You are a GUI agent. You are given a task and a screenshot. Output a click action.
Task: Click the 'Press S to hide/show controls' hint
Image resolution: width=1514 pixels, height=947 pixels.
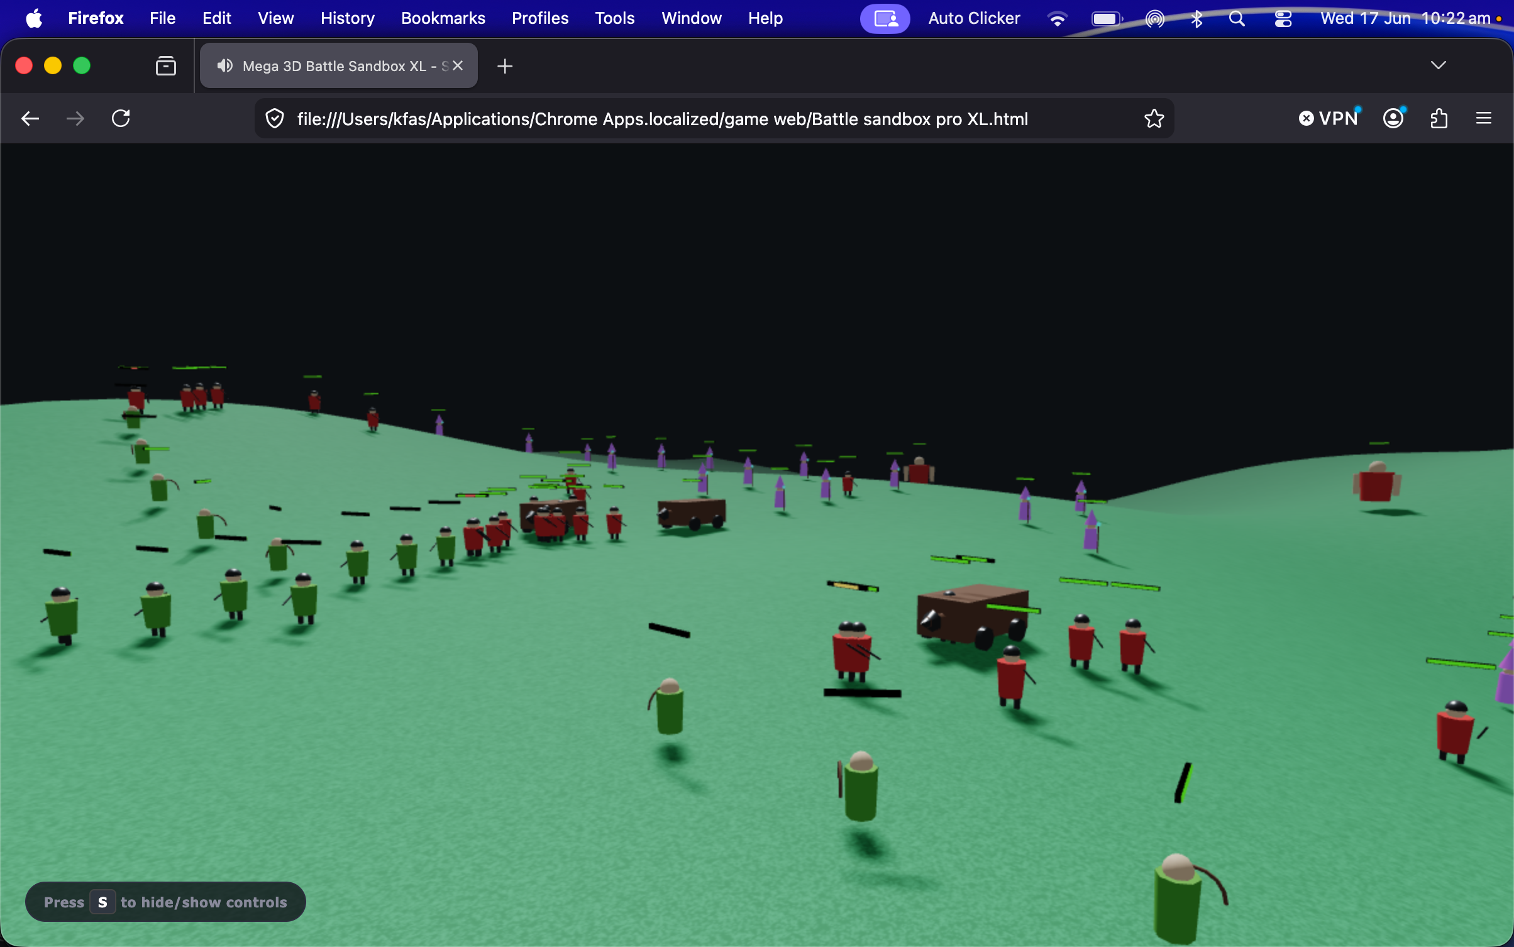click(x=165, y=902)
